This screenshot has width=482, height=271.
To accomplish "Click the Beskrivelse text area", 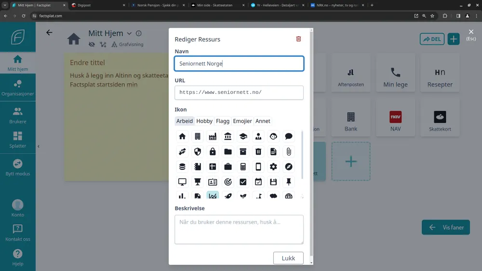I will [239, 230].
